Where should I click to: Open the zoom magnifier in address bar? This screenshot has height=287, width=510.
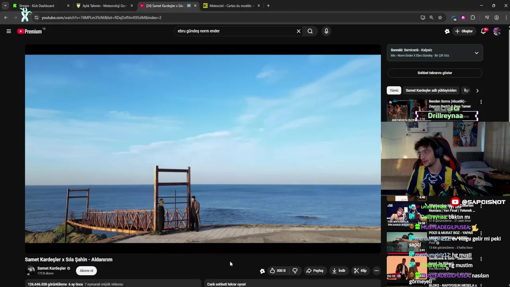pos(431,18)
